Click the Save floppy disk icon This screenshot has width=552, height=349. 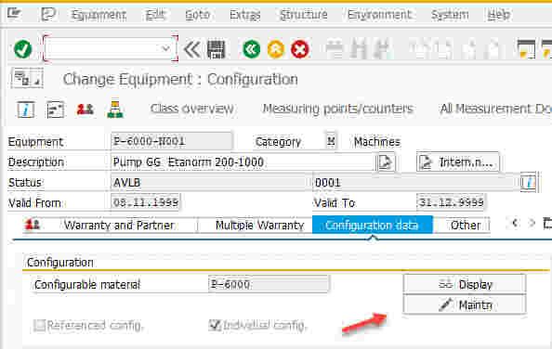pyautogui.click(x=216, y=49)
